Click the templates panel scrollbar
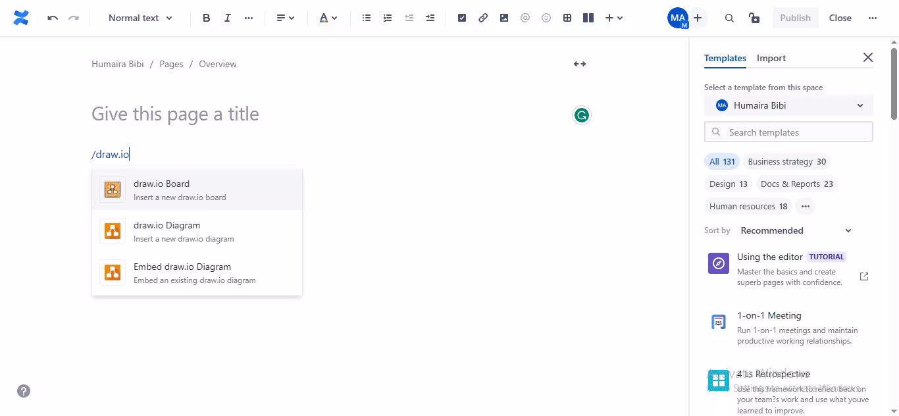Screen dimensions: 899x416 tap(894, 84)
